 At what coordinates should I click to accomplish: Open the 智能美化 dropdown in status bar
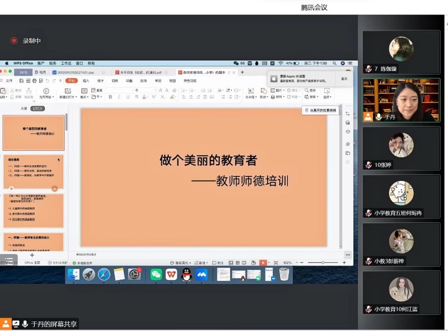pyautogui.click(x=180, y=263)
